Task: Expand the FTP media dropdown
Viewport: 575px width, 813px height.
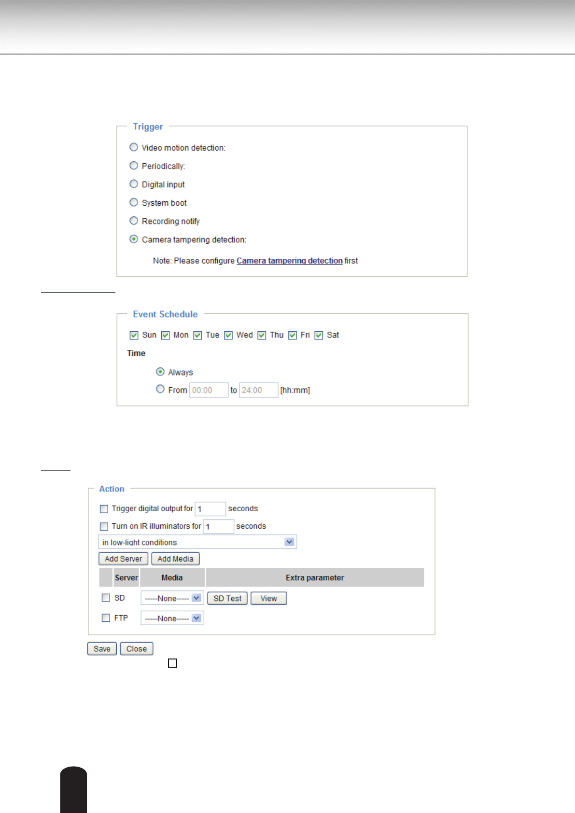Action: click(172, 618)
